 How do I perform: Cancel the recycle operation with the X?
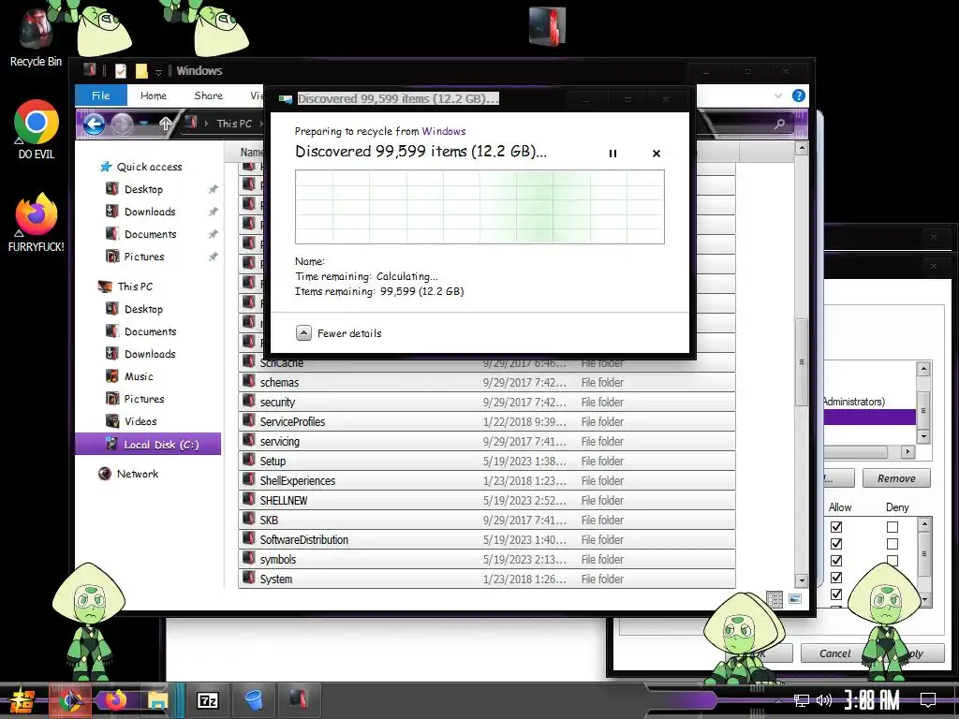[657, 154]
